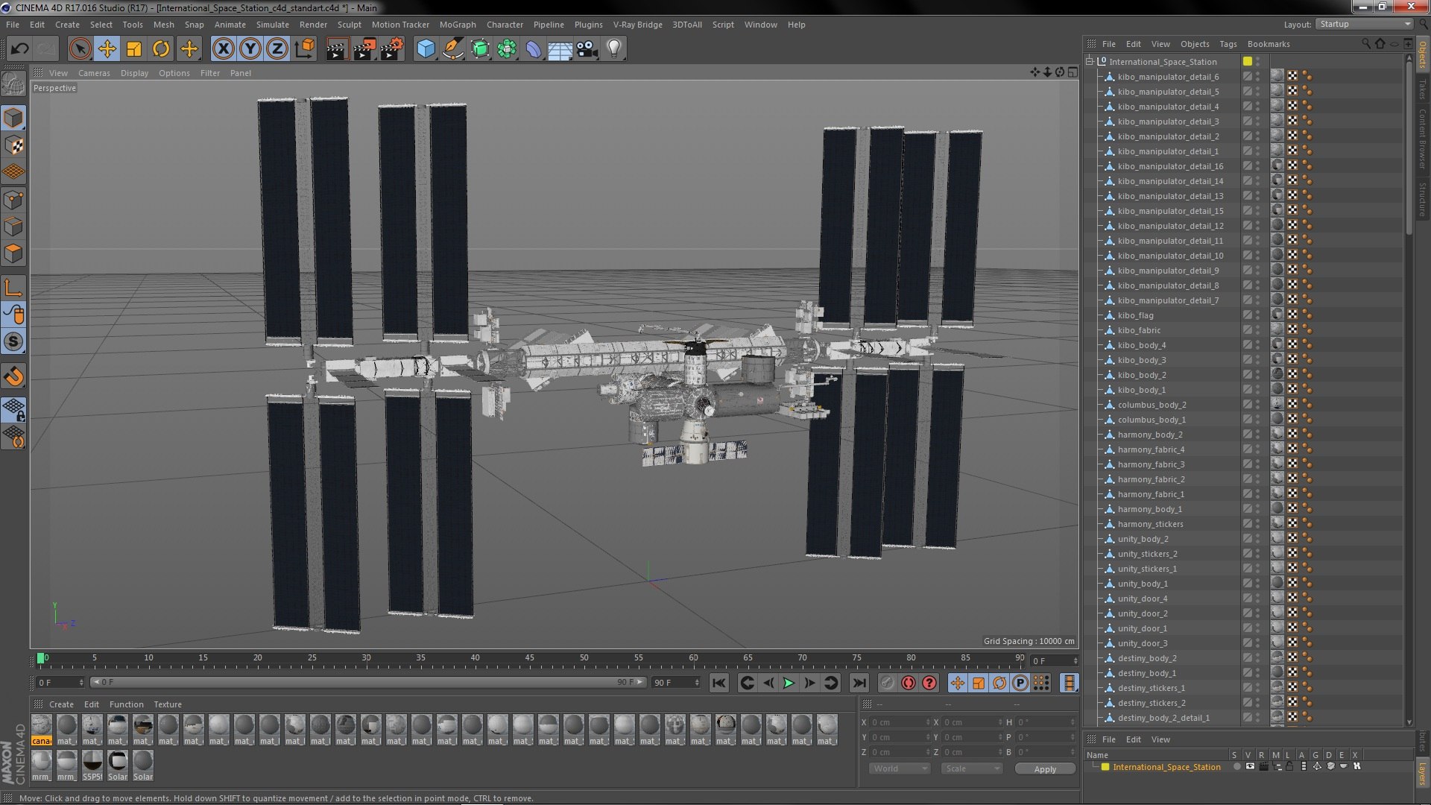Click the Apply coordinates button

pyautogui.click(x=1044, y=769)
